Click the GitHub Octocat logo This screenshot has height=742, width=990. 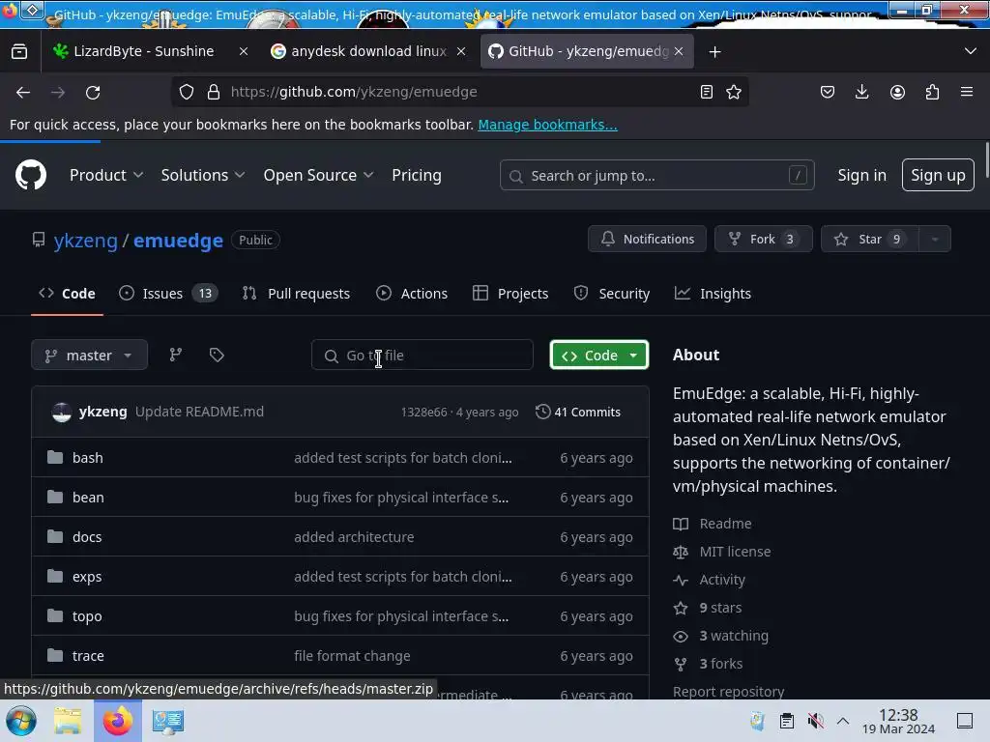[30, 175]
